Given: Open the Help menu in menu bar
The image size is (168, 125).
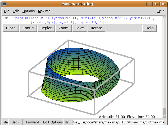Looking at the screenshot, I should point(161,11).
